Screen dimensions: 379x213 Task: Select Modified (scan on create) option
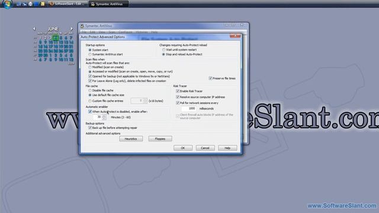pyautogui.click(x=90, y=67)
